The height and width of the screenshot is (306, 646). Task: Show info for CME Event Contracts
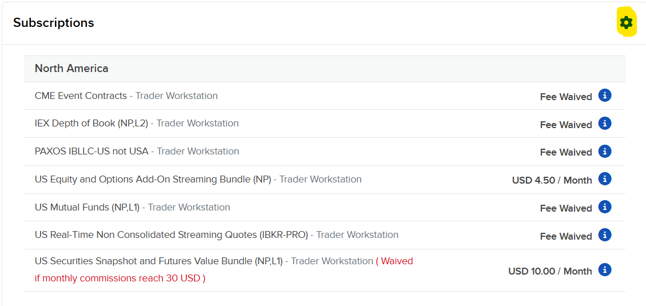tap(605, 96)
